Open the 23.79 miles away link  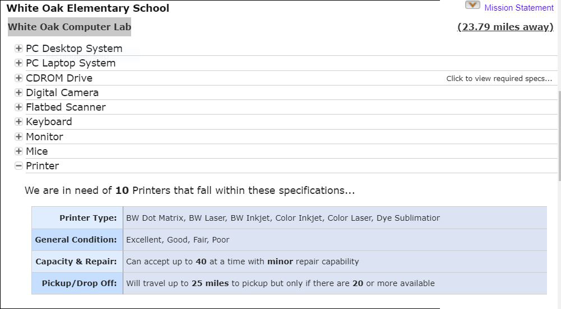tap(506, 27)
